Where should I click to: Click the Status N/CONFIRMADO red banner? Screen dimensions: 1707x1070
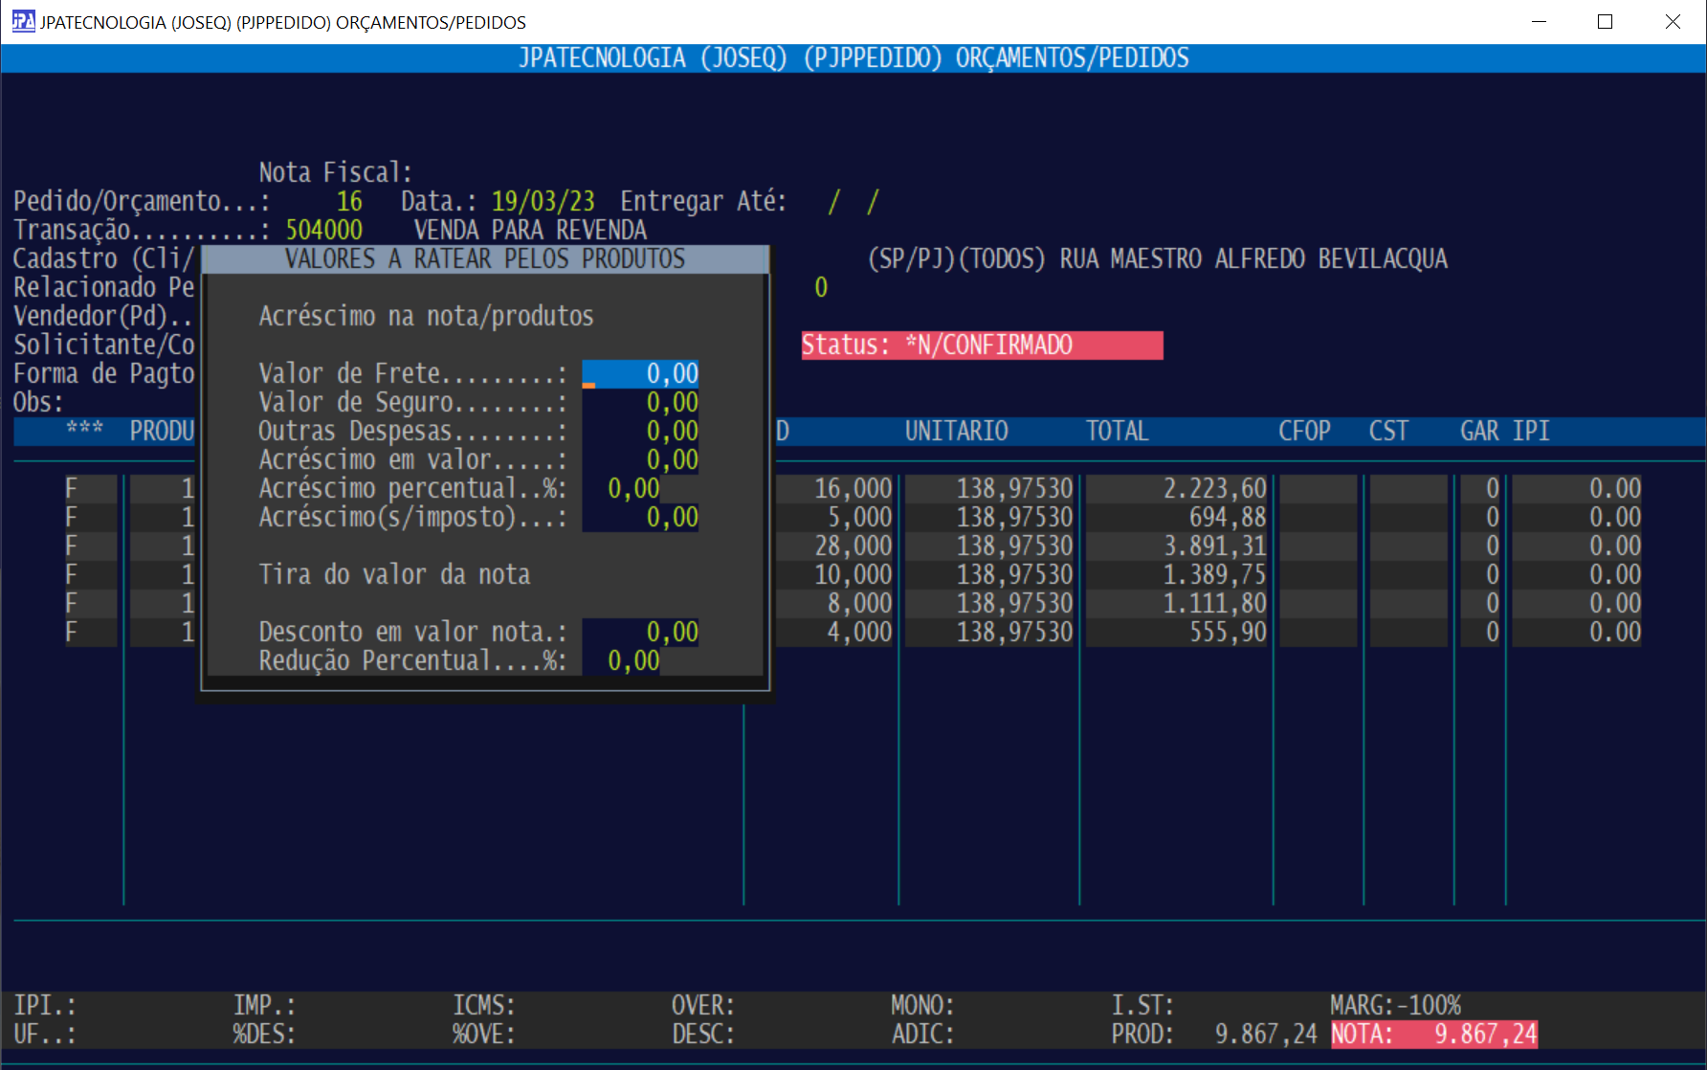click(982, 345)
